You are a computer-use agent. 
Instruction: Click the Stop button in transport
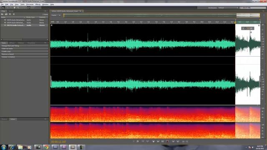tap(154, 142)
